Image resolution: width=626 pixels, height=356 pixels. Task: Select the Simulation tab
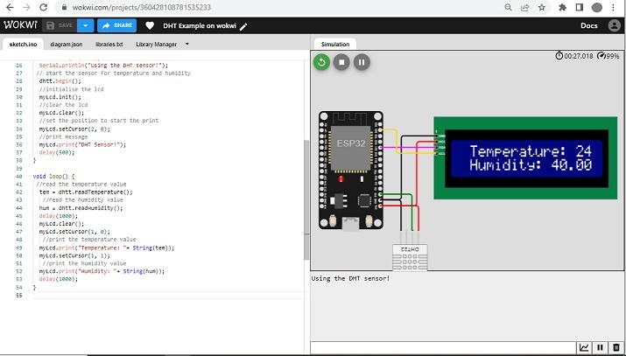[x=335, y=45]
